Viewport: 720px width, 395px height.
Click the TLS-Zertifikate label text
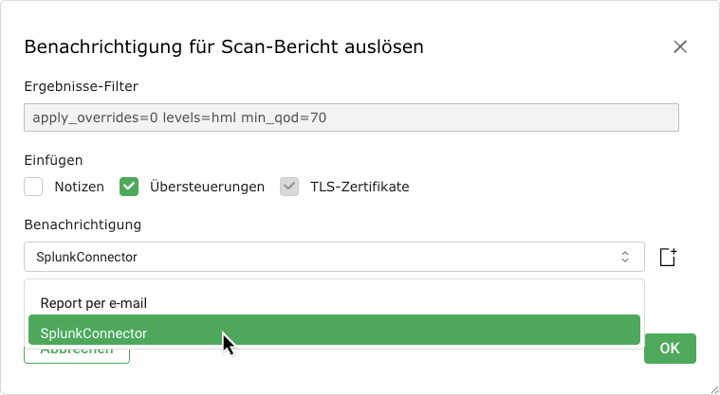[x=360, y=187]
